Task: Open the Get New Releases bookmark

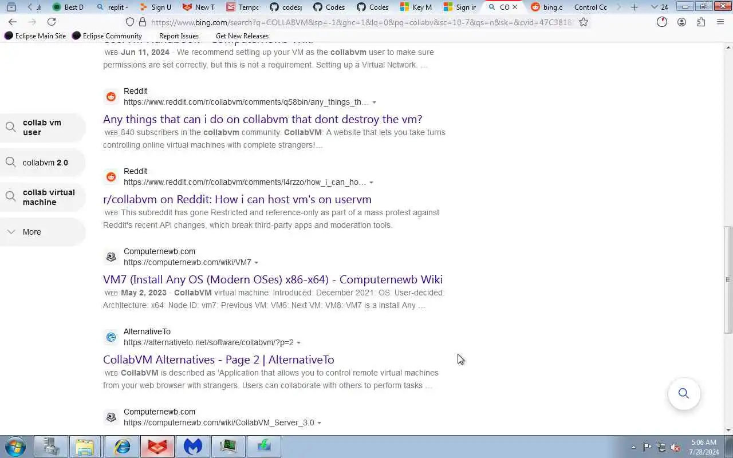Action: pyautogui.click(x=242, y=35)
